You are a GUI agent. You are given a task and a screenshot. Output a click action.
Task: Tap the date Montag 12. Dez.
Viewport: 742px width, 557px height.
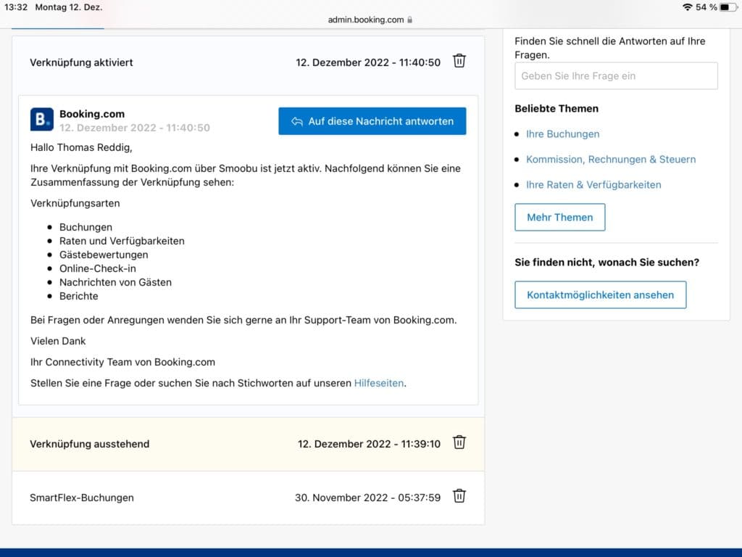[69, 7]
